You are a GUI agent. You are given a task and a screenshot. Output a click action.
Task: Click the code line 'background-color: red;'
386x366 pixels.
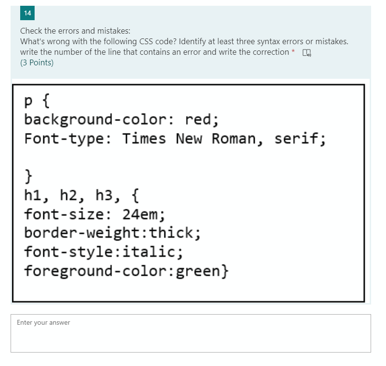click(x=121, y=120)
